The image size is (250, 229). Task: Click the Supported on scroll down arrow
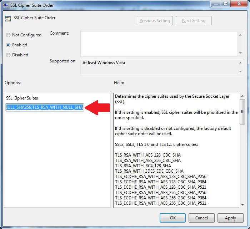pos(241,71)
